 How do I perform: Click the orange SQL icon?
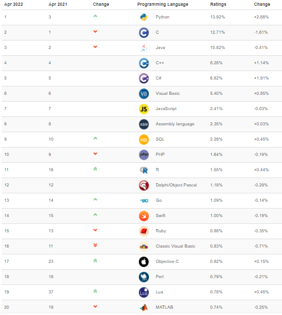click(144, 140)
